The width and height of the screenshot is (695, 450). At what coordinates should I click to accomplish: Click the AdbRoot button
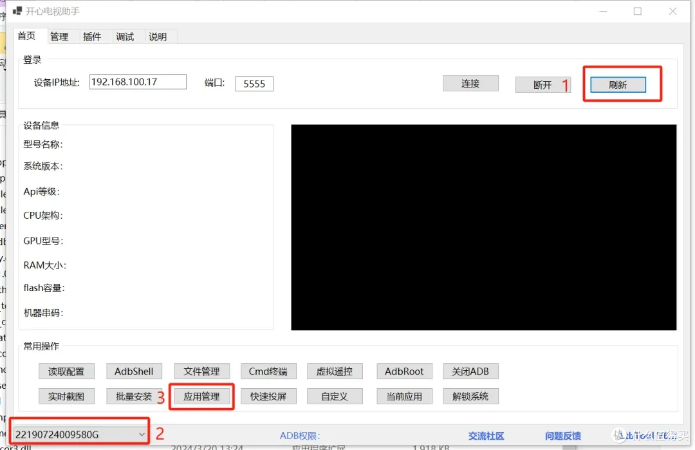[404, 371]
